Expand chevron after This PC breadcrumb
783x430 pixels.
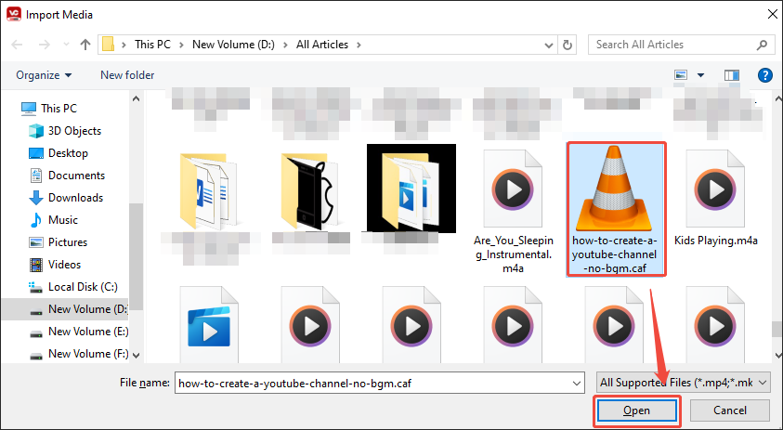(182, 45)
